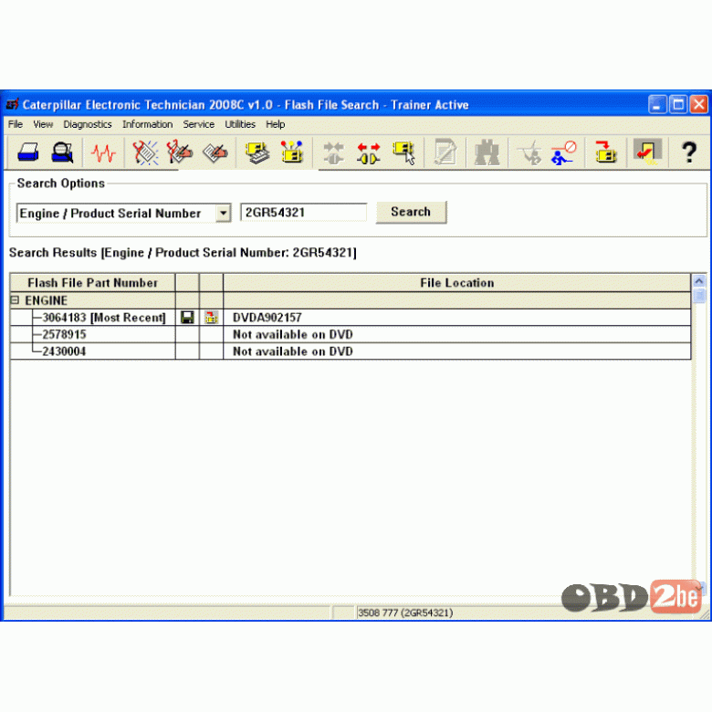Click the ECM selector cursor icon

pos(404,153)
